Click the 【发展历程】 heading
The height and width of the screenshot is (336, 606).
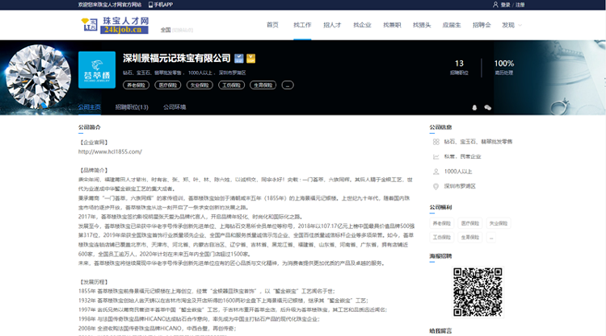pos(94,282)
